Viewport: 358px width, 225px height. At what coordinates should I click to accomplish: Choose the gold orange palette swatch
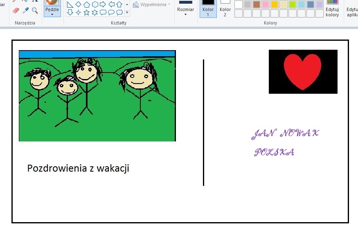pyautogui.click(x=275, y=4)
